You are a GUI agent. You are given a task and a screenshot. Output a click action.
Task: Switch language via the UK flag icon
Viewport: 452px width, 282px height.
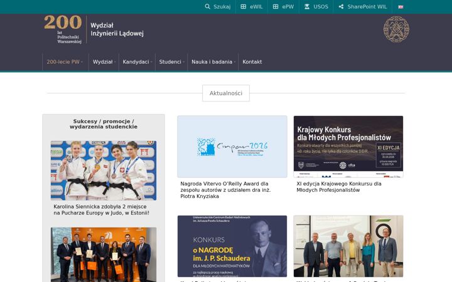click(x=401, y=7)
